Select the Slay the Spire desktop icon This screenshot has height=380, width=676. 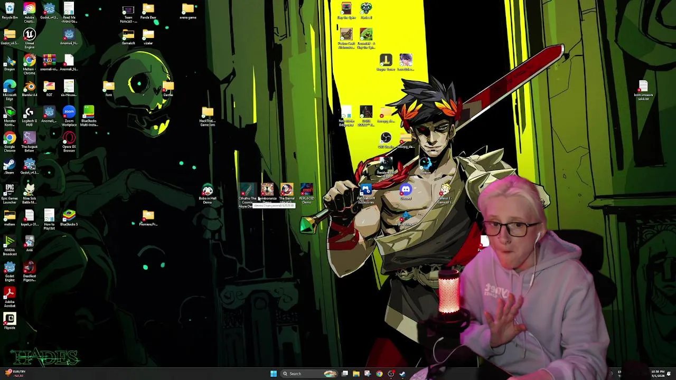[x=346, y=11]
